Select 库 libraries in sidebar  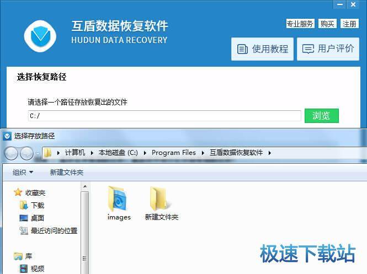click(29, 256)
